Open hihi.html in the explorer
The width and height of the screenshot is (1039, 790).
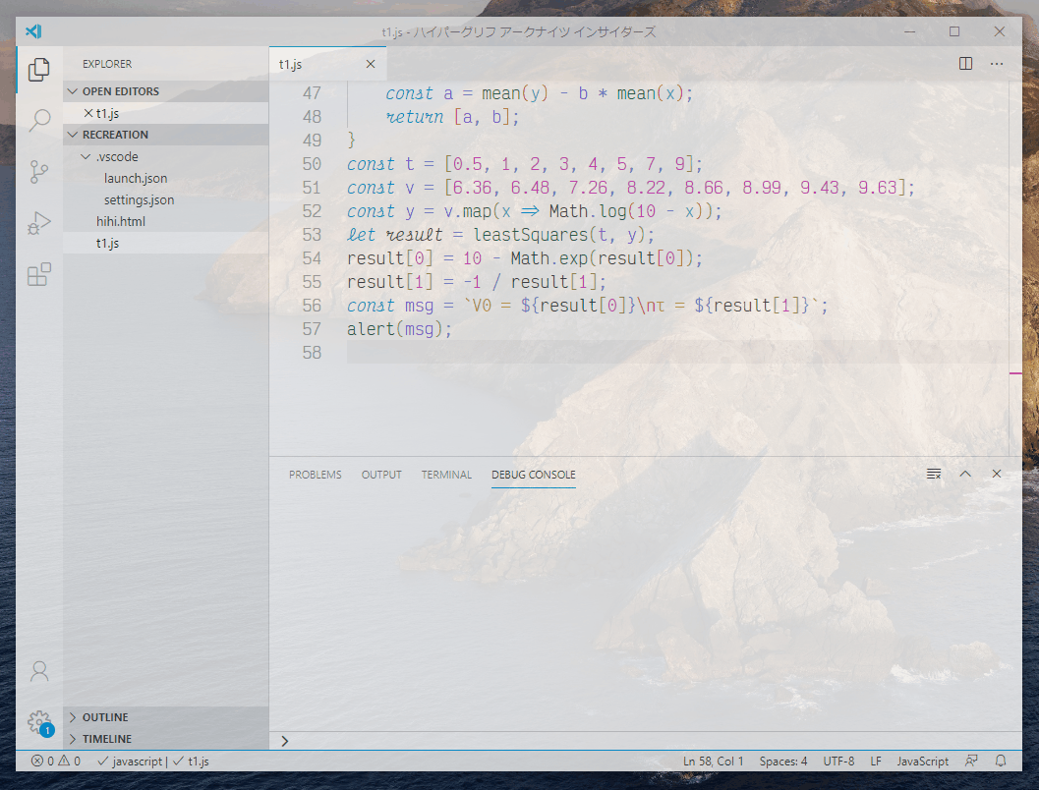(x=166, y=221)
